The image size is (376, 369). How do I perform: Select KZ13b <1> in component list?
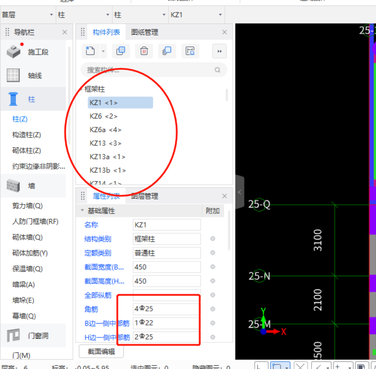point(108,170)
